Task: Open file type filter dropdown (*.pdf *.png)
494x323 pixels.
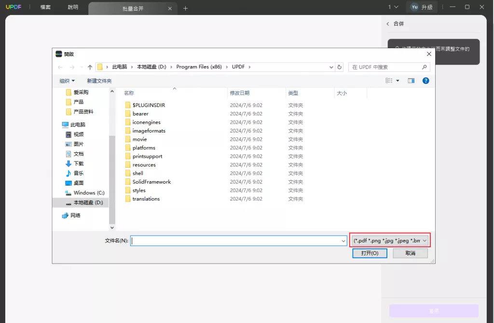Action: (x=390, y=241)
